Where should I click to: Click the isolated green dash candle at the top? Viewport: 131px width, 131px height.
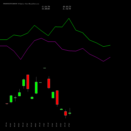pos(45,68)
